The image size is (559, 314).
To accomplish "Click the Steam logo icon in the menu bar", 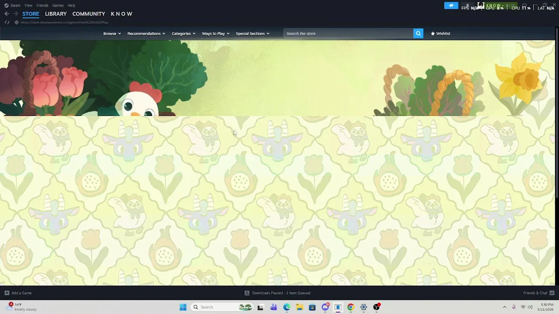I will point(6,5).
